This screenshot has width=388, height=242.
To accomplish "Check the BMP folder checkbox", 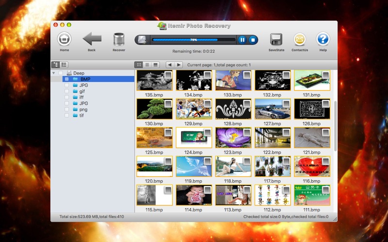I will (x=66, y=79).
